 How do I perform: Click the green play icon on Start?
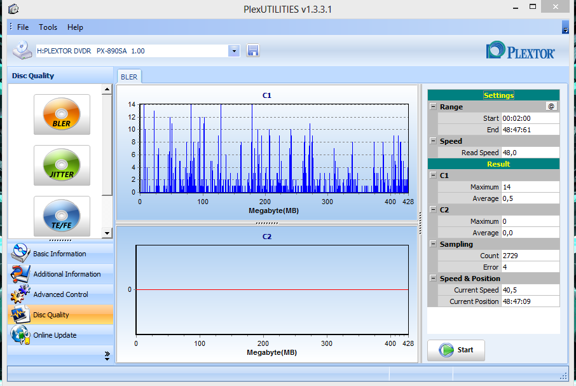(446, 350)
